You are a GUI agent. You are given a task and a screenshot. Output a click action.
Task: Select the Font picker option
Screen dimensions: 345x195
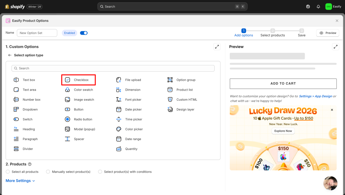click(x=133, y=100)
